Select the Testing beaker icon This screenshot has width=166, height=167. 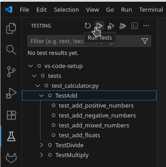[x=11, y=136]
